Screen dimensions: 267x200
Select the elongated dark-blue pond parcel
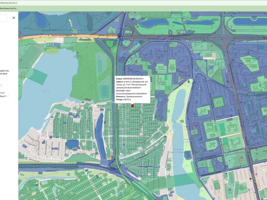click(101, 136)
